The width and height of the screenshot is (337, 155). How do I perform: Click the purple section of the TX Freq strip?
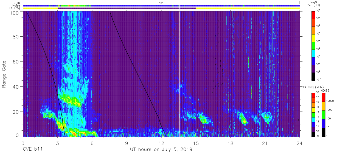[127, 8]
